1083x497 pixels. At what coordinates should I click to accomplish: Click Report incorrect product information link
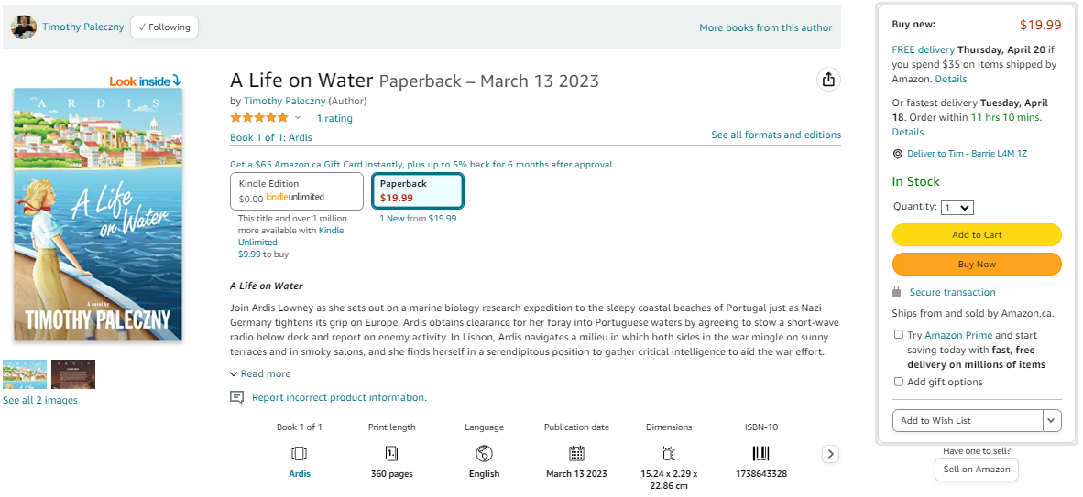point(339,397)
